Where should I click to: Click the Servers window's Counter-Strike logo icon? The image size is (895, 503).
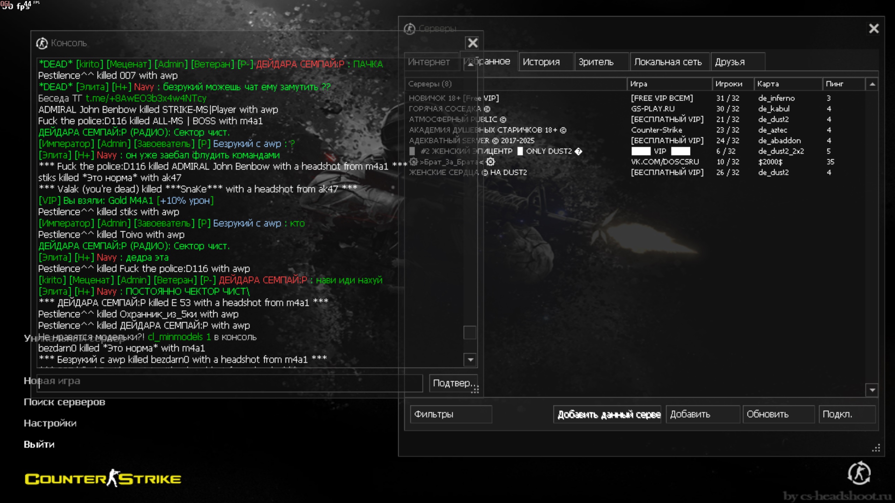[409, 28]
